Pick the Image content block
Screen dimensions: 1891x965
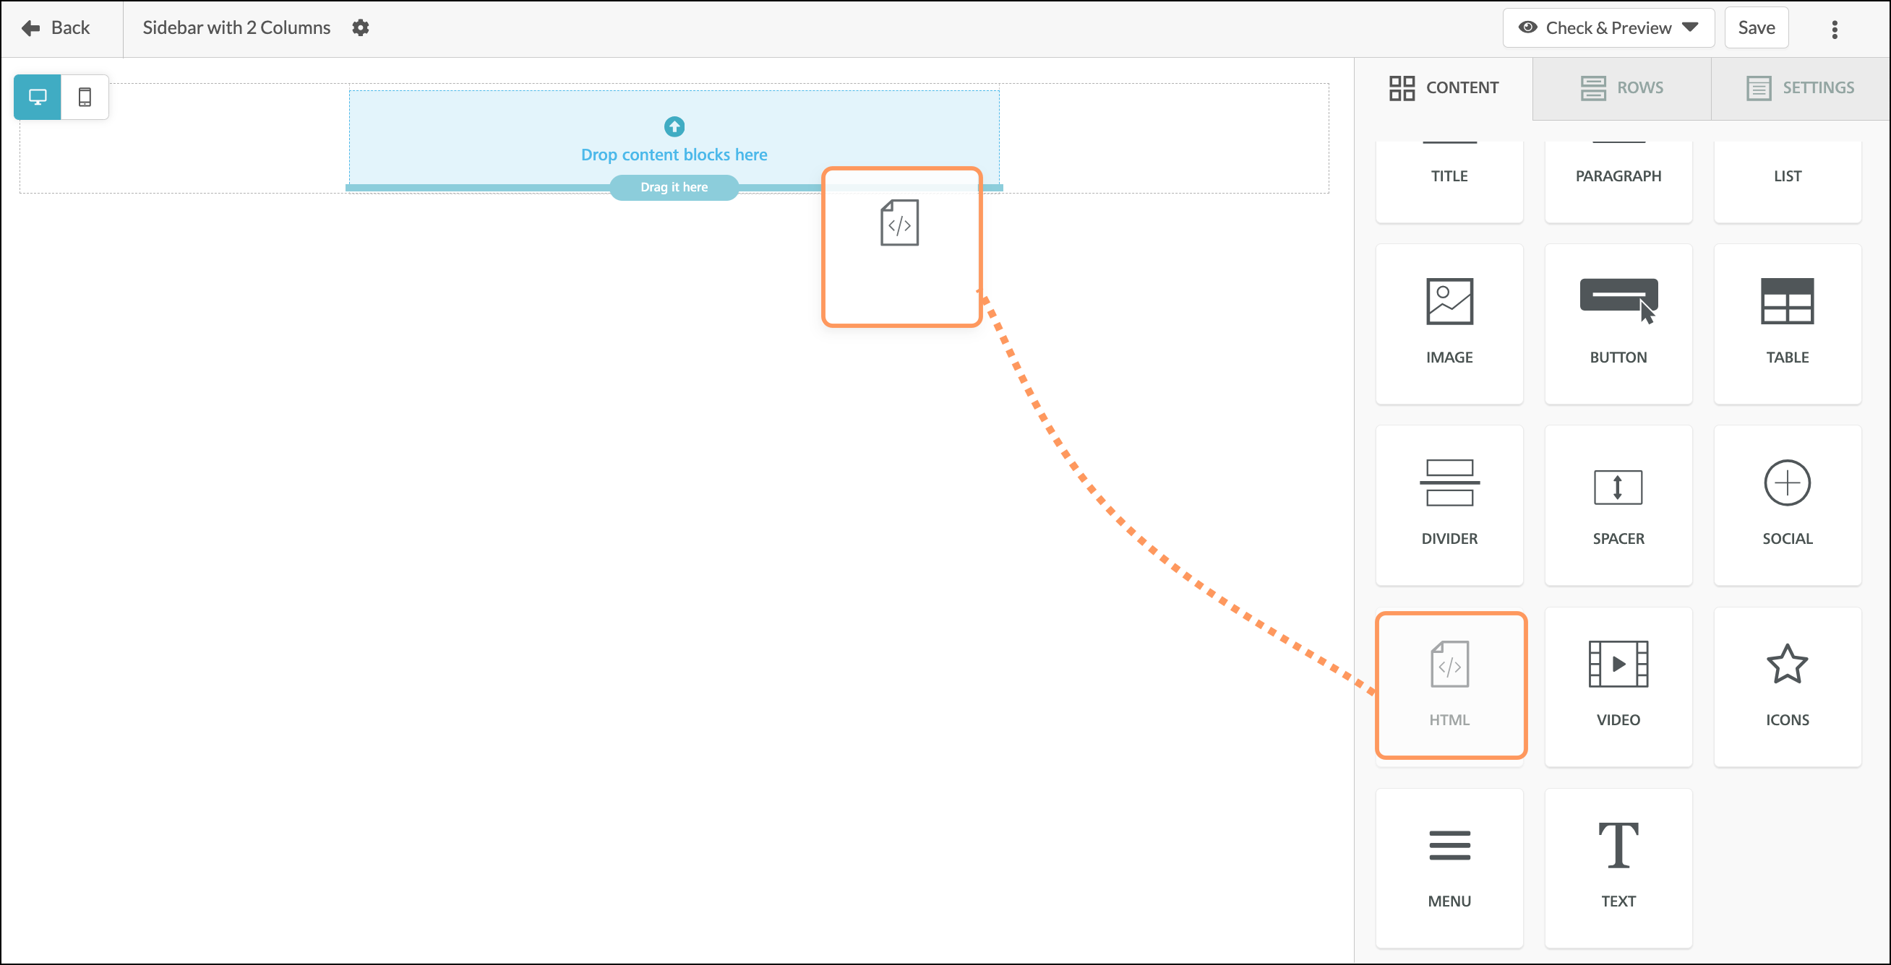(1449, 324)
